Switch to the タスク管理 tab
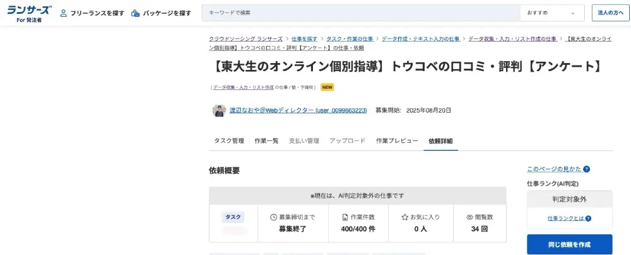This screenshot has height=255, width=631. [229, 141]
